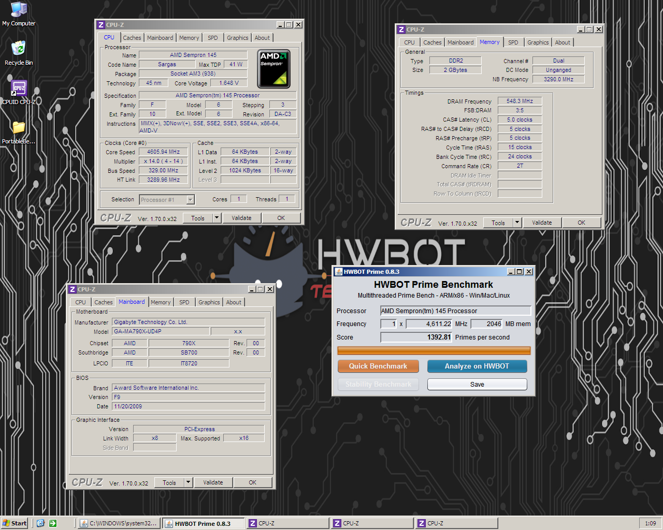
Task: Click Save button in HWBOT Prime
Action: tap(477, 385)
